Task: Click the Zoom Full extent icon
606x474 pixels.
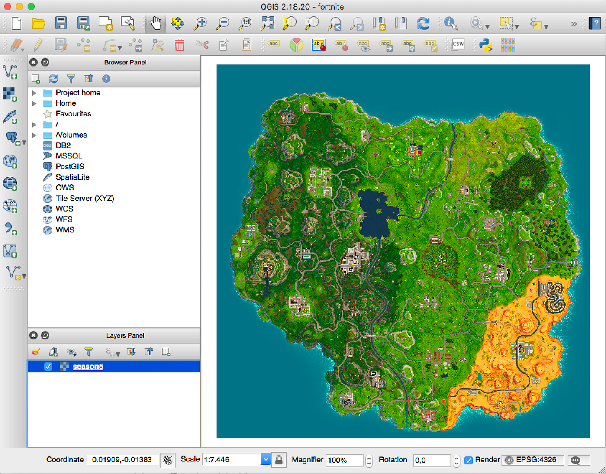Action: [267, 23]
